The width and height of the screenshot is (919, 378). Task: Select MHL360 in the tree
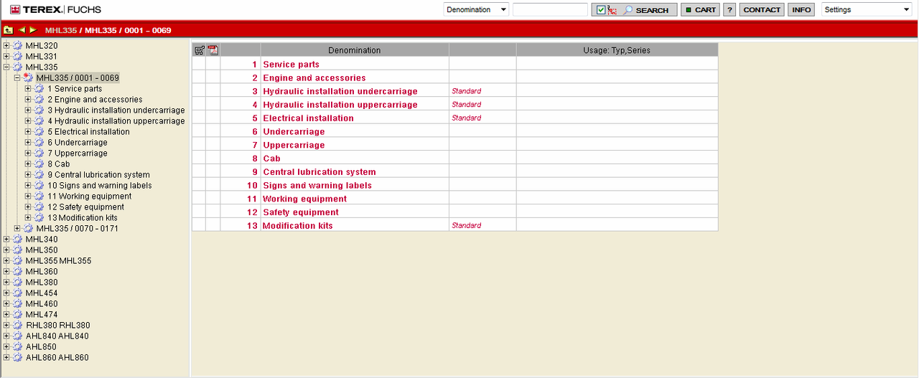point(42,272)
